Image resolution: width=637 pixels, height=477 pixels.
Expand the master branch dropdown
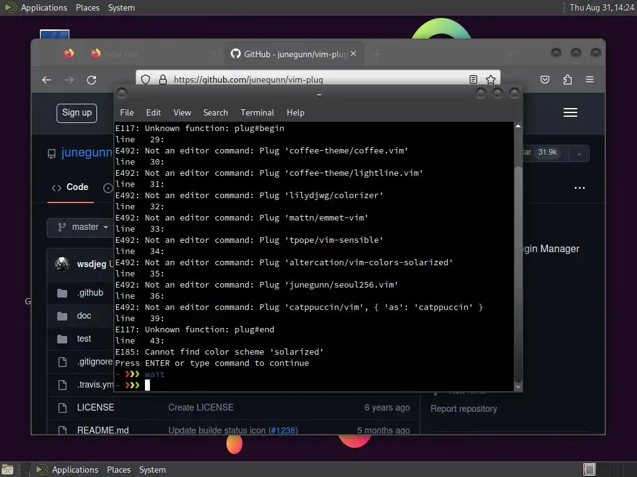(x=81, y=227)
